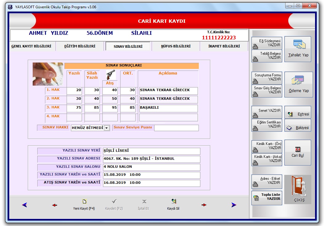
Task: Click 3. HAK Açıklama field showing BAŞARILI
Action: (x=168, y=108)
